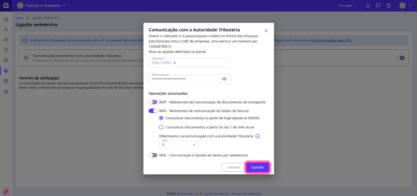Open the documents page icon in sidebar
The width and height of the screenshot is (417, 196).
click(x=6, y=50)
